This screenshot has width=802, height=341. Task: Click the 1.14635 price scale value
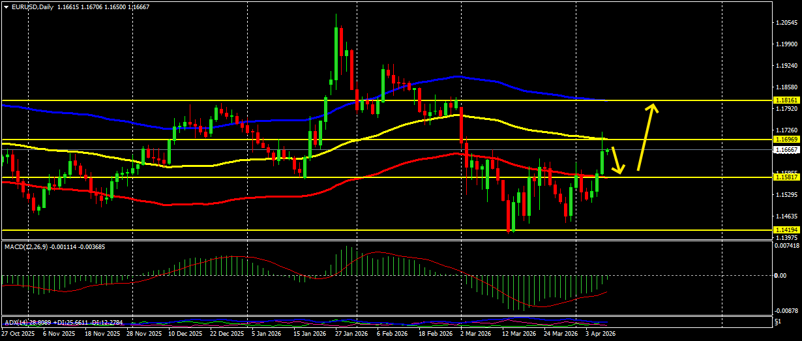click(787, 216)
